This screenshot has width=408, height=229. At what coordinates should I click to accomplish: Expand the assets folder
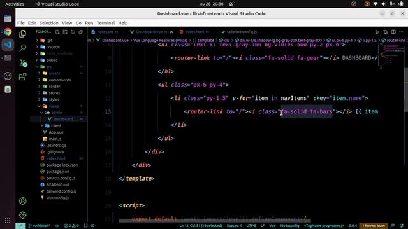(54, 73)
